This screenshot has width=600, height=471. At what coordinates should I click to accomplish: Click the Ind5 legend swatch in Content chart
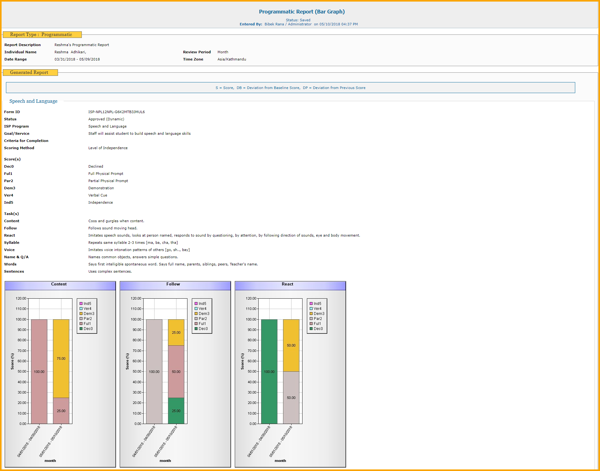coord(81,304)
